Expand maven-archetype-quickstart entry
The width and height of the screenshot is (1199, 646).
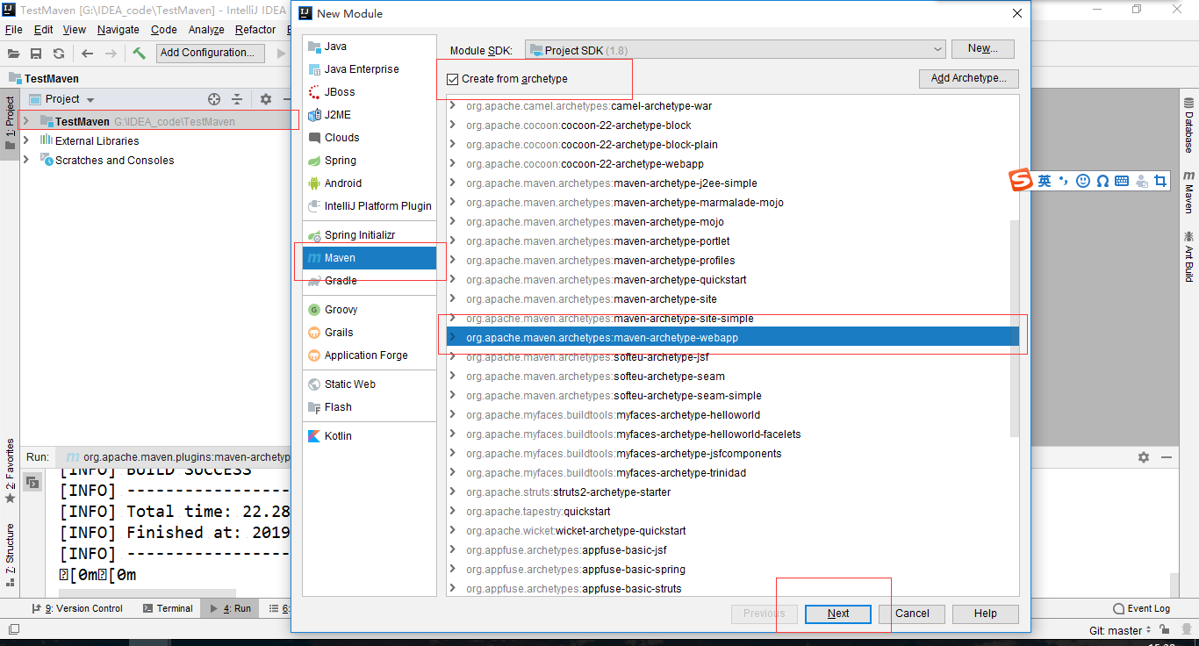[x=453, y=280]
